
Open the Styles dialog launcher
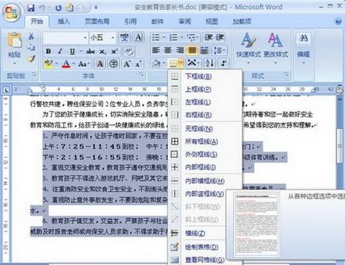287,75
